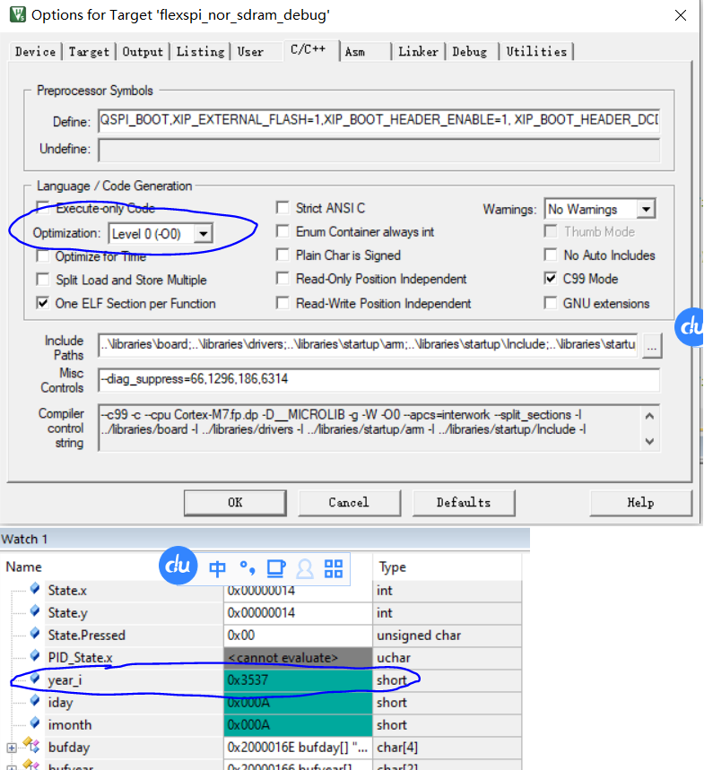Click the bufday array icon

click(x=31, y=746)
